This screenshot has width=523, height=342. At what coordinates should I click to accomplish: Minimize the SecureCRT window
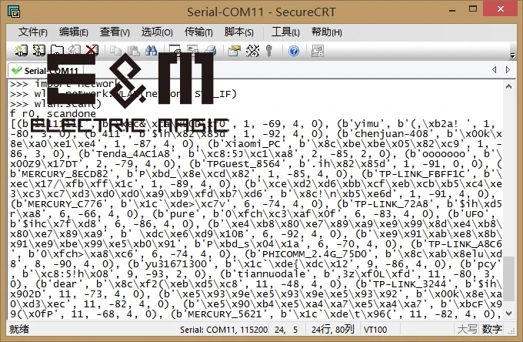pos(452,10)
